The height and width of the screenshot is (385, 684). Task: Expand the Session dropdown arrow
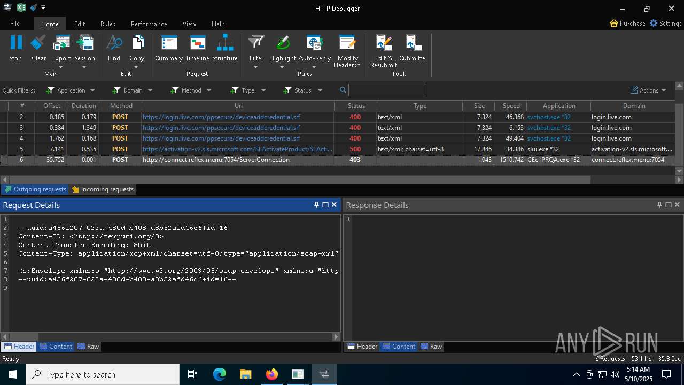[x=84, y=67]
